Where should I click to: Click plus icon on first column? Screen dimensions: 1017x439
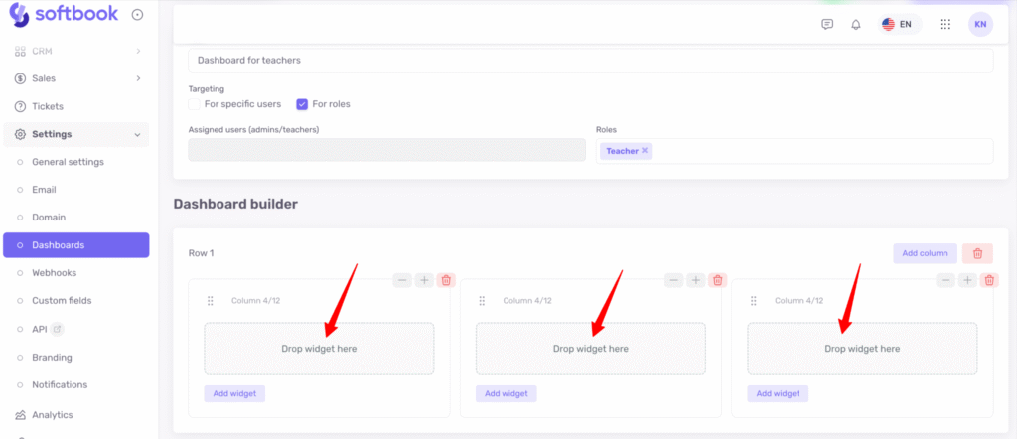(x=424, y=281)
